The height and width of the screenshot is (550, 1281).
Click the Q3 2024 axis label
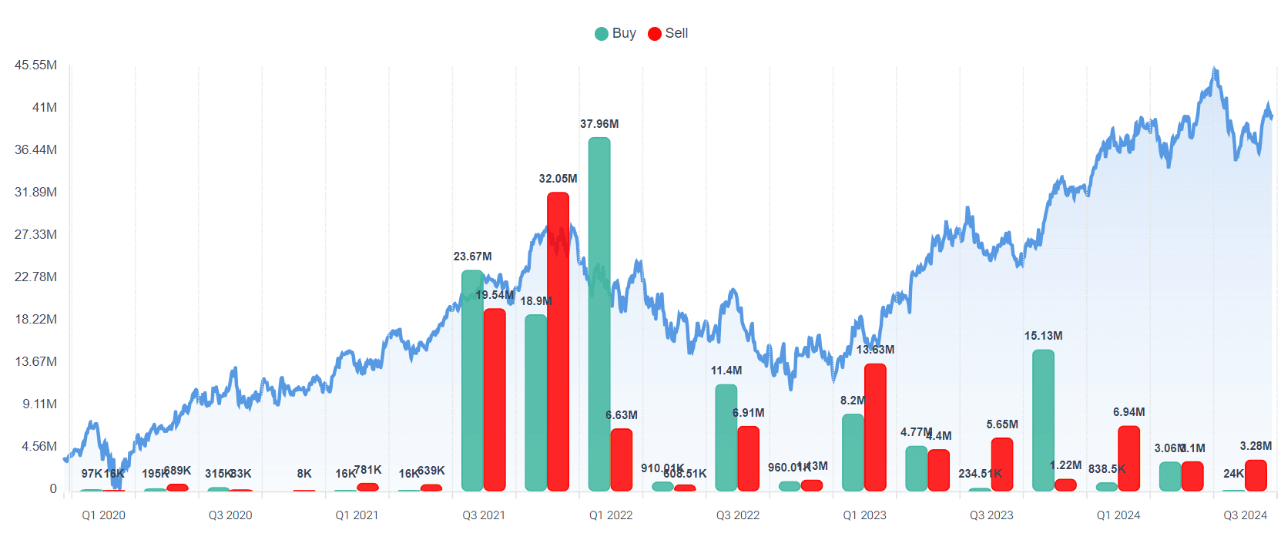click(x=1245, y=515)
